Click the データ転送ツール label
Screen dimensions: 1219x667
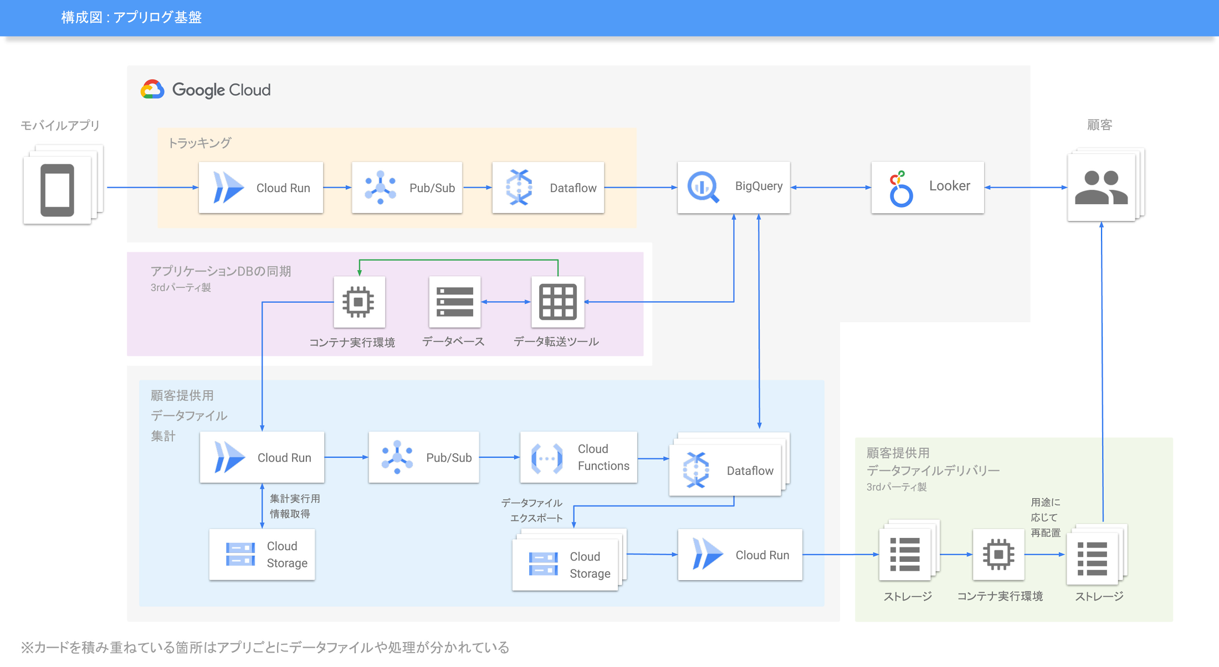(556, 342)
